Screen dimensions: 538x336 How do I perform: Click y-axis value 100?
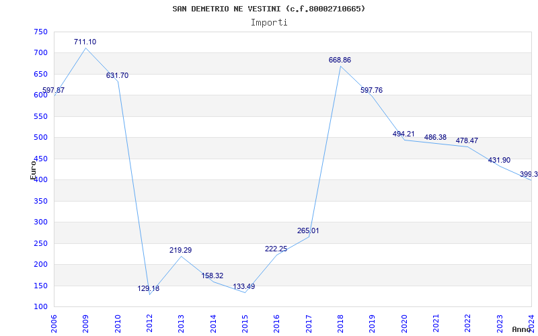40,307
